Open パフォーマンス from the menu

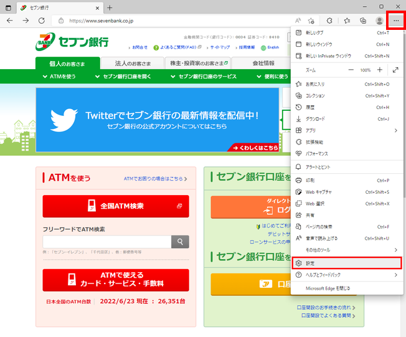pyautogui.click(x=347, y=154)
